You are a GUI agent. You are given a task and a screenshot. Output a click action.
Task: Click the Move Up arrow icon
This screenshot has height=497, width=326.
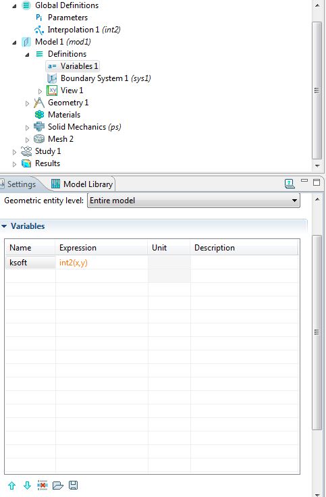pos(11,486)
